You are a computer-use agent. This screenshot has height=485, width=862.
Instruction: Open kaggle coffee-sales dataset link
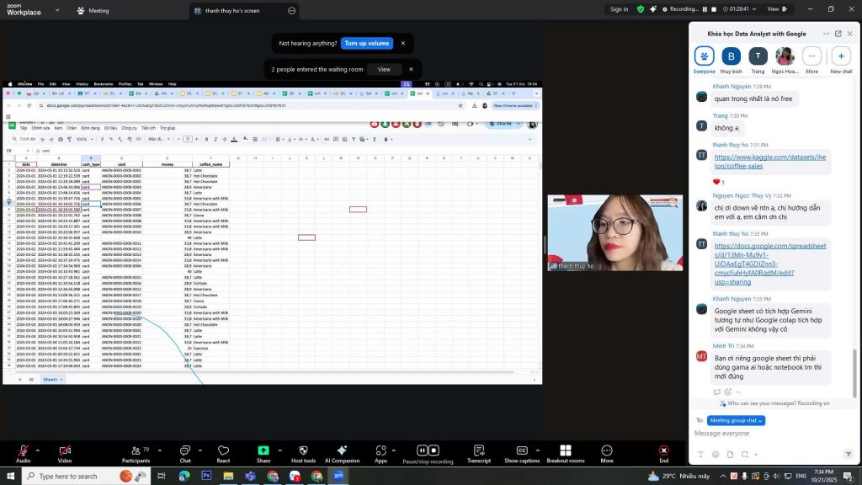(770, 162)
